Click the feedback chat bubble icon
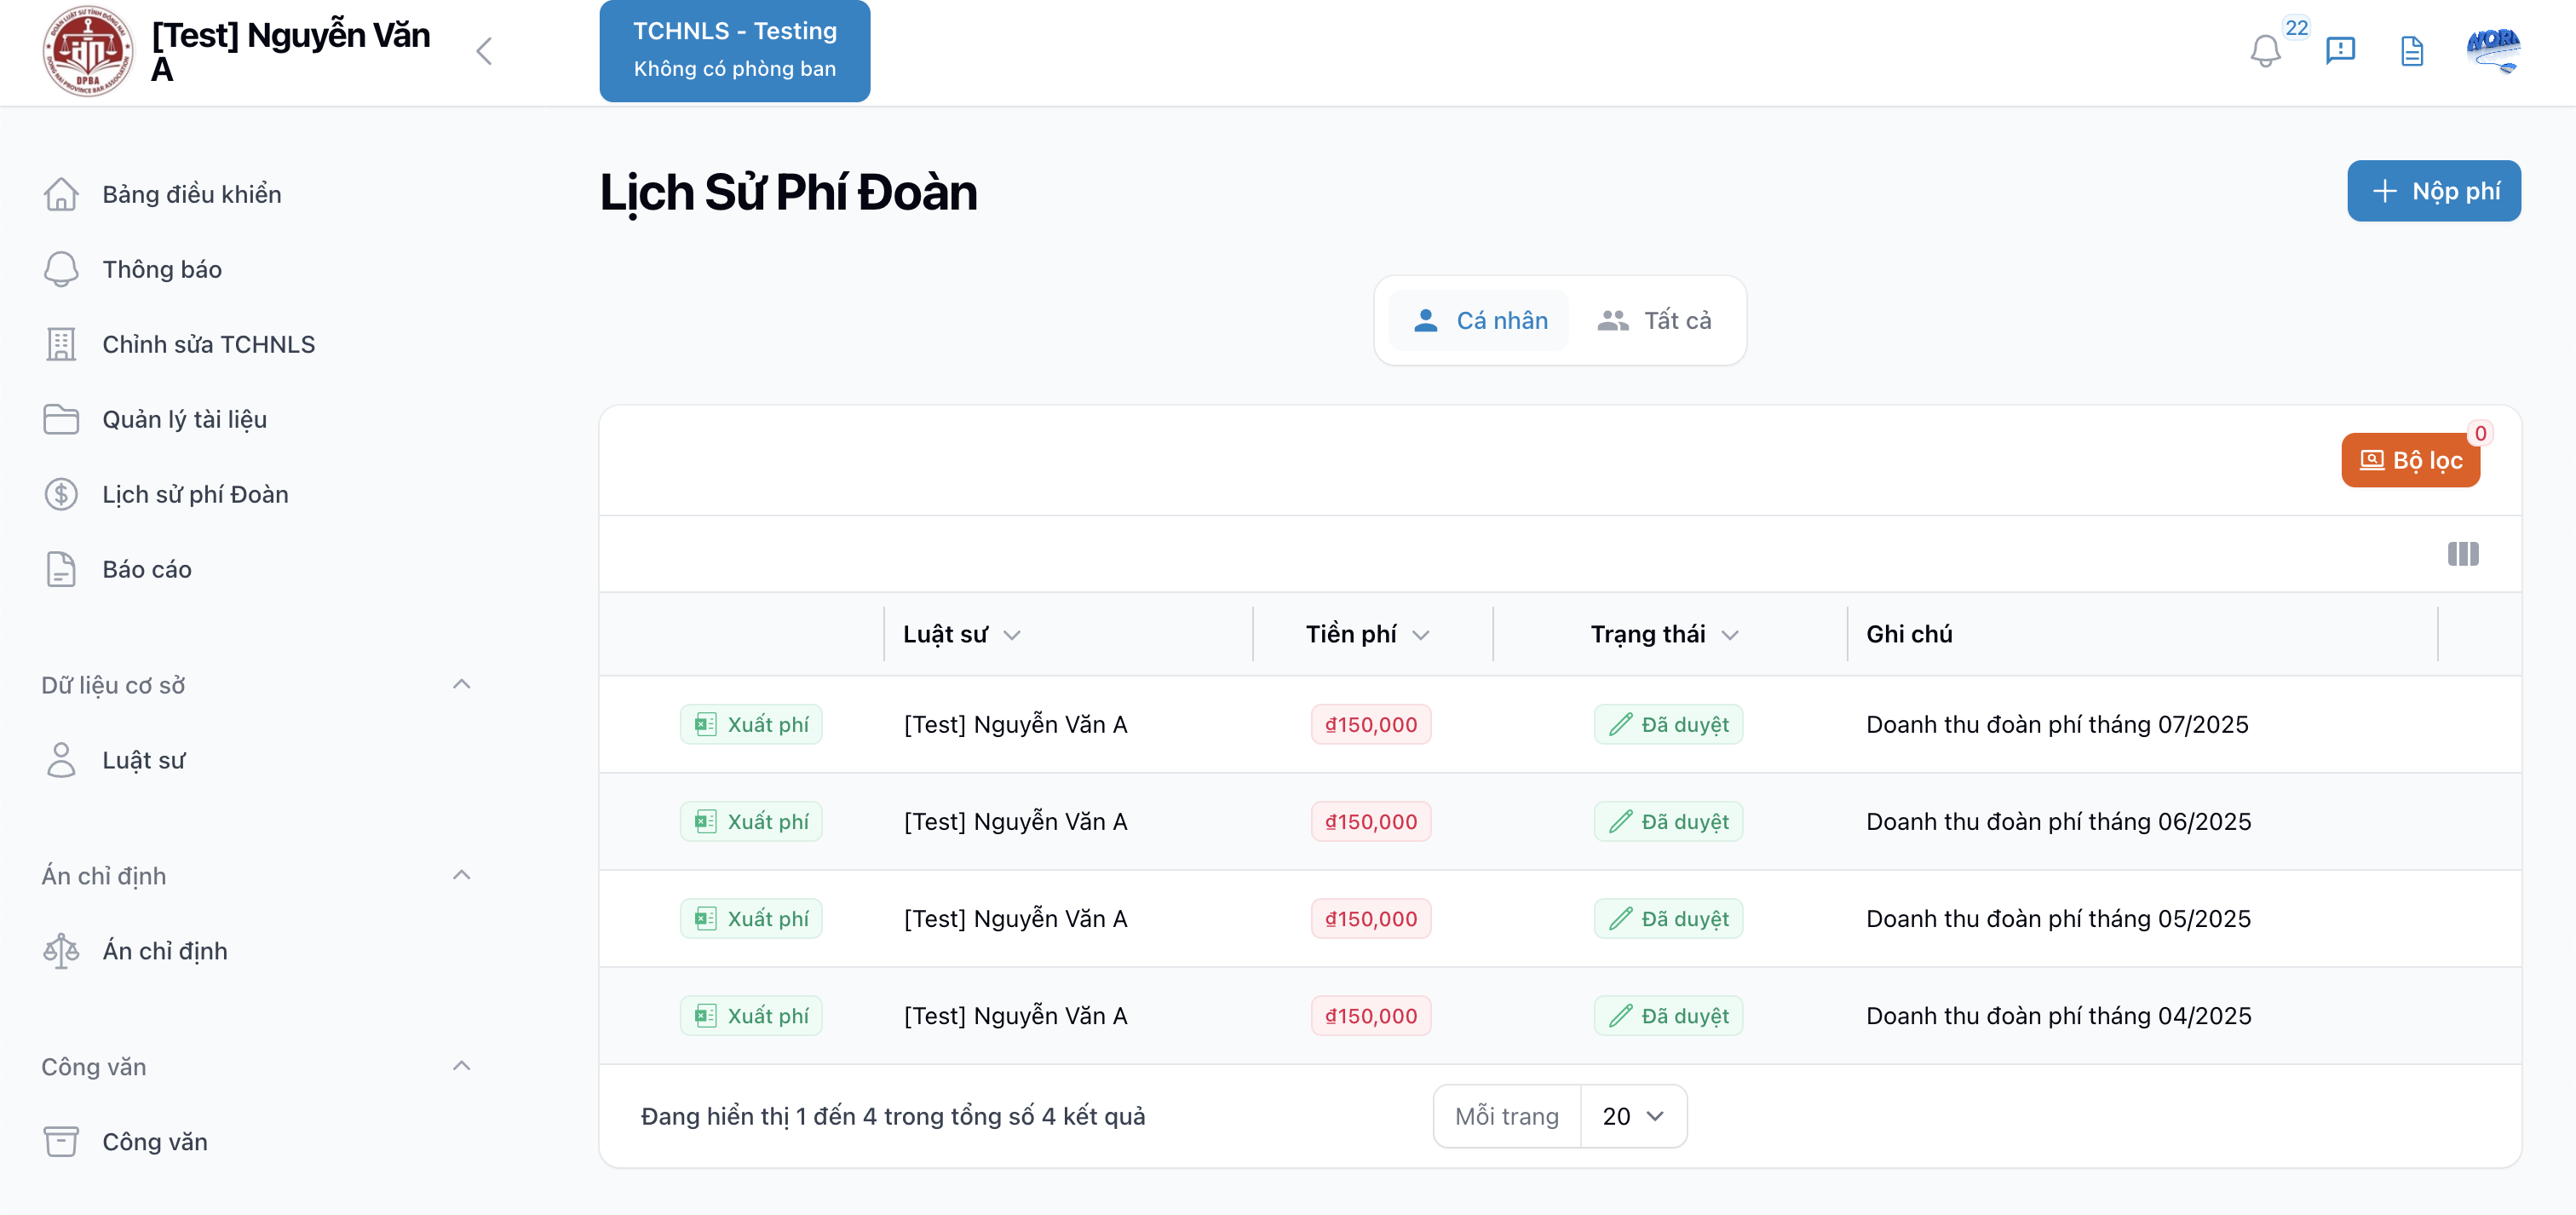This screenshot has height=1215, width=2576. click(x=2340, y=50)
